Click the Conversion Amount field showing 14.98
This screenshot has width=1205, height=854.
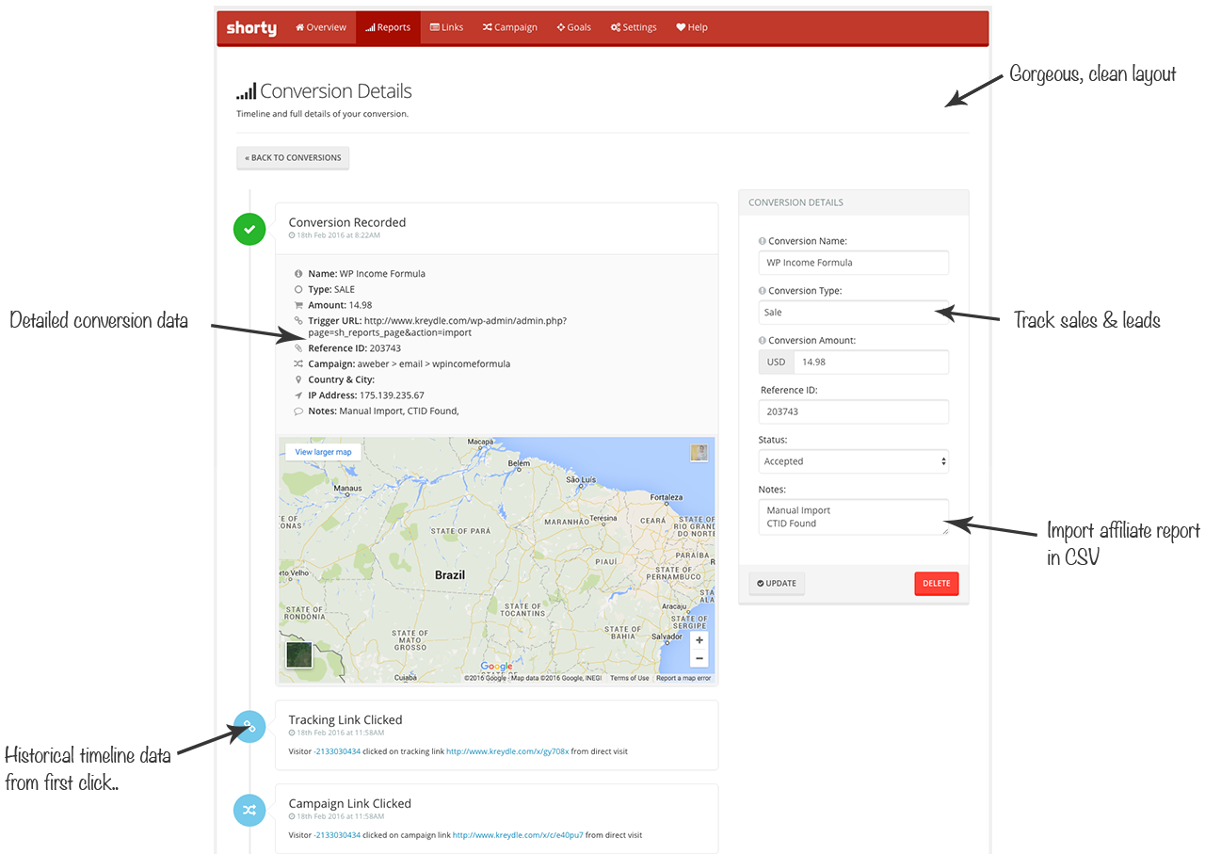coord(871,362)
